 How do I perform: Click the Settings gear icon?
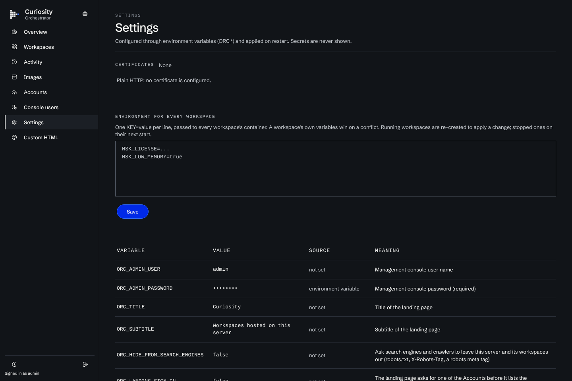[14, 122]
